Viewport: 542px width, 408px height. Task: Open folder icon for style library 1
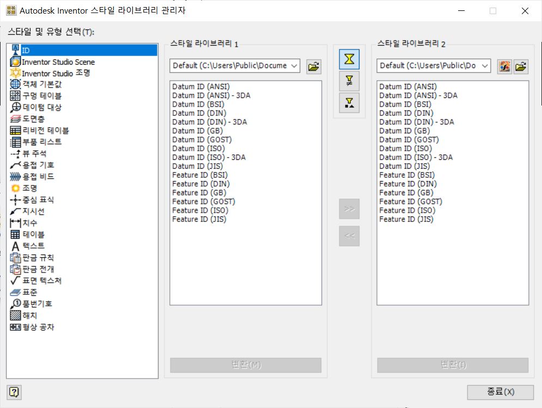click(314, 66)
